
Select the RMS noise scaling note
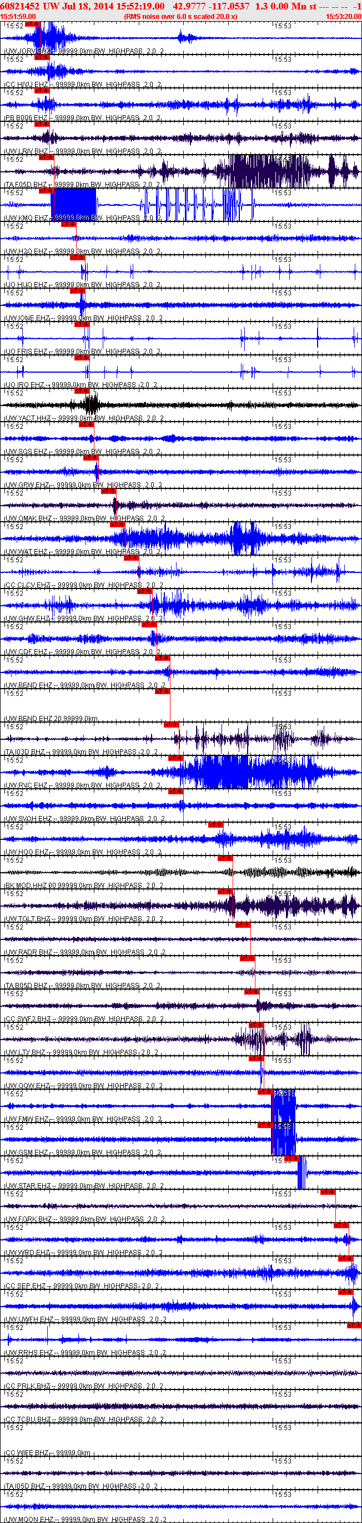[180, 17]
